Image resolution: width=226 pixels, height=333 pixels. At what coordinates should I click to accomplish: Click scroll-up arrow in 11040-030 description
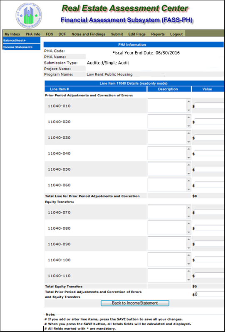pos(189,133)
